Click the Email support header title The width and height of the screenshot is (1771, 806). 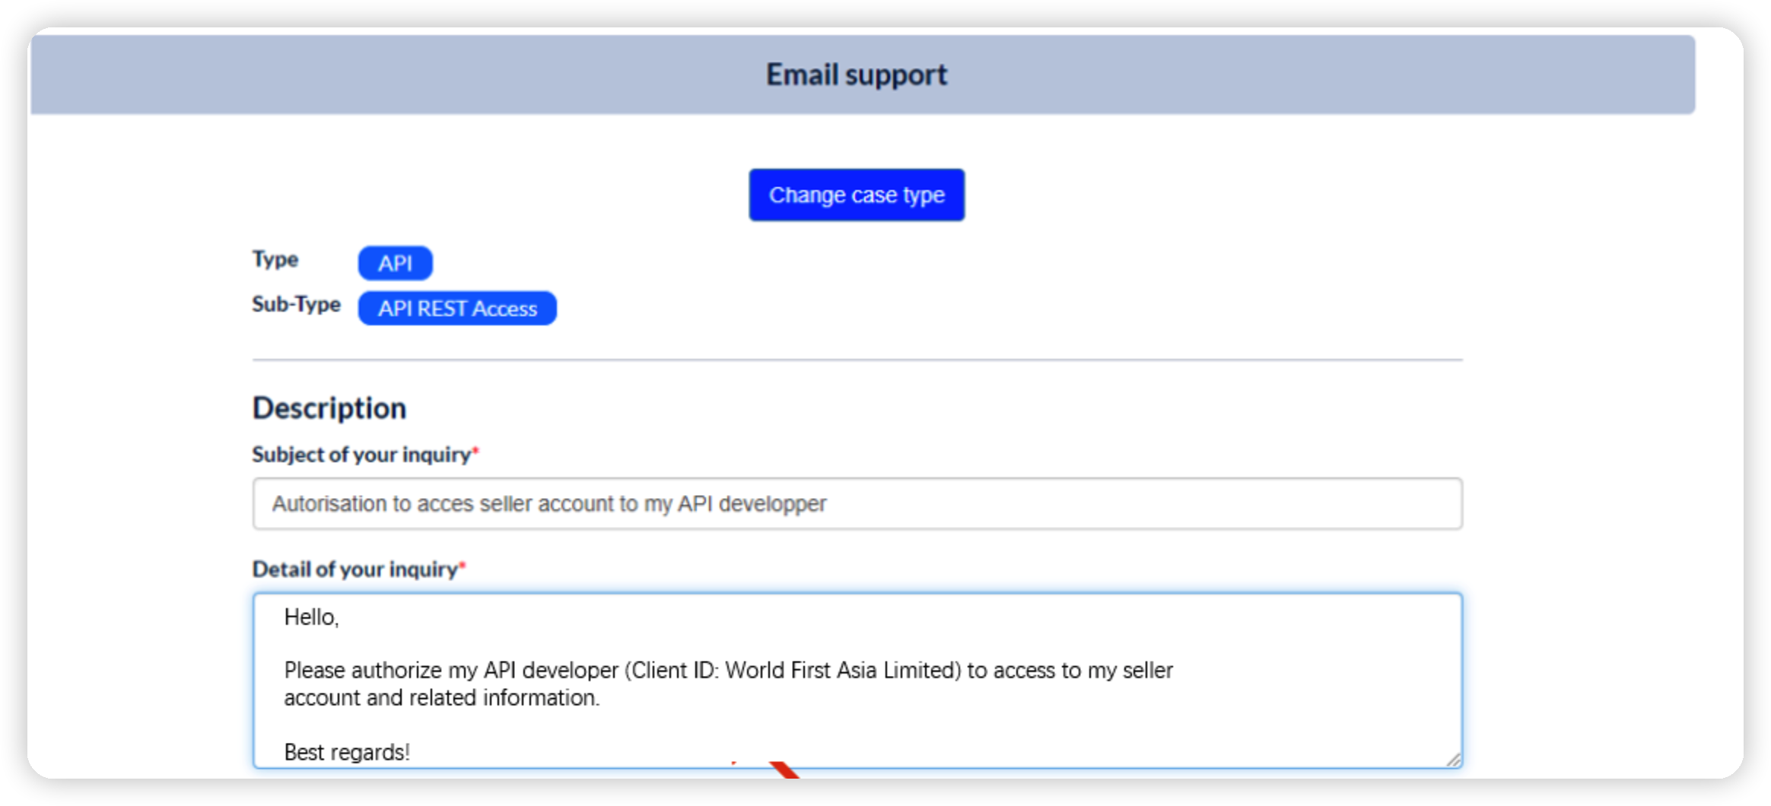click(857, 75)
